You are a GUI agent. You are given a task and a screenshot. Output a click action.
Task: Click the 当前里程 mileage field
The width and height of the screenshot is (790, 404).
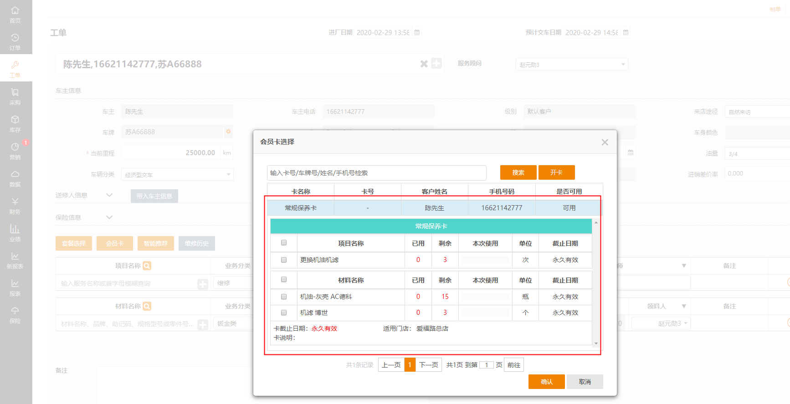(170, 153)
